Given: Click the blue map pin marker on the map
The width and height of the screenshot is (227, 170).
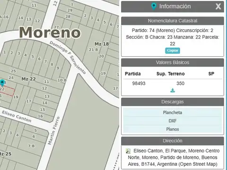Looking at the screenshot, I should (2, 83).
